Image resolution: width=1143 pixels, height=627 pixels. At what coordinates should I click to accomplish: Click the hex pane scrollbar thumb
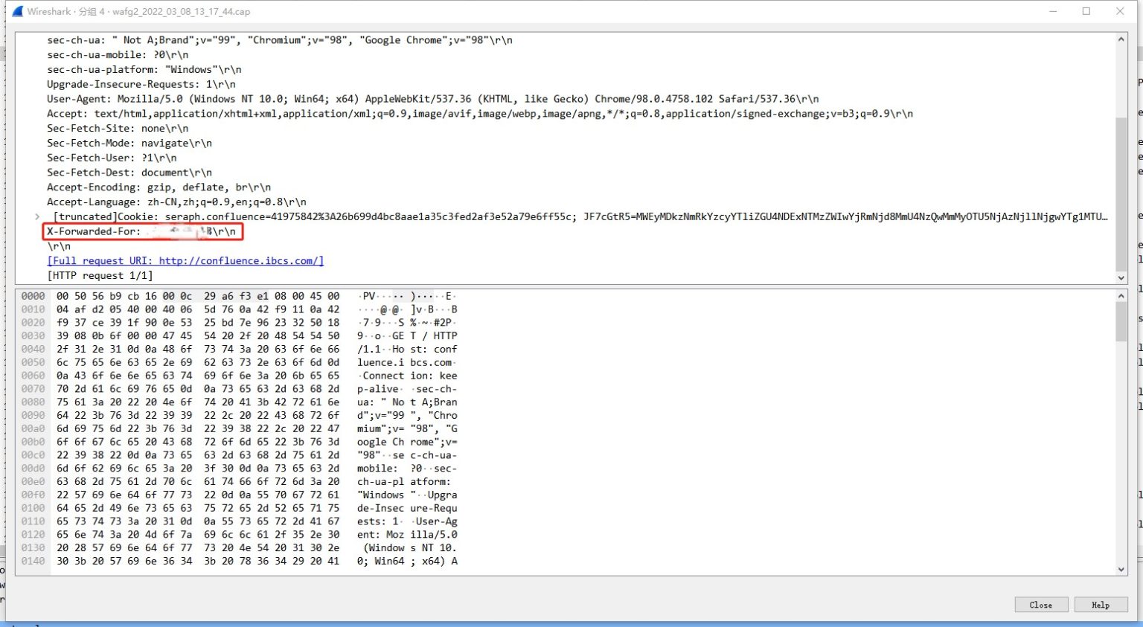pyautogui.click(x=1121, y=320)
